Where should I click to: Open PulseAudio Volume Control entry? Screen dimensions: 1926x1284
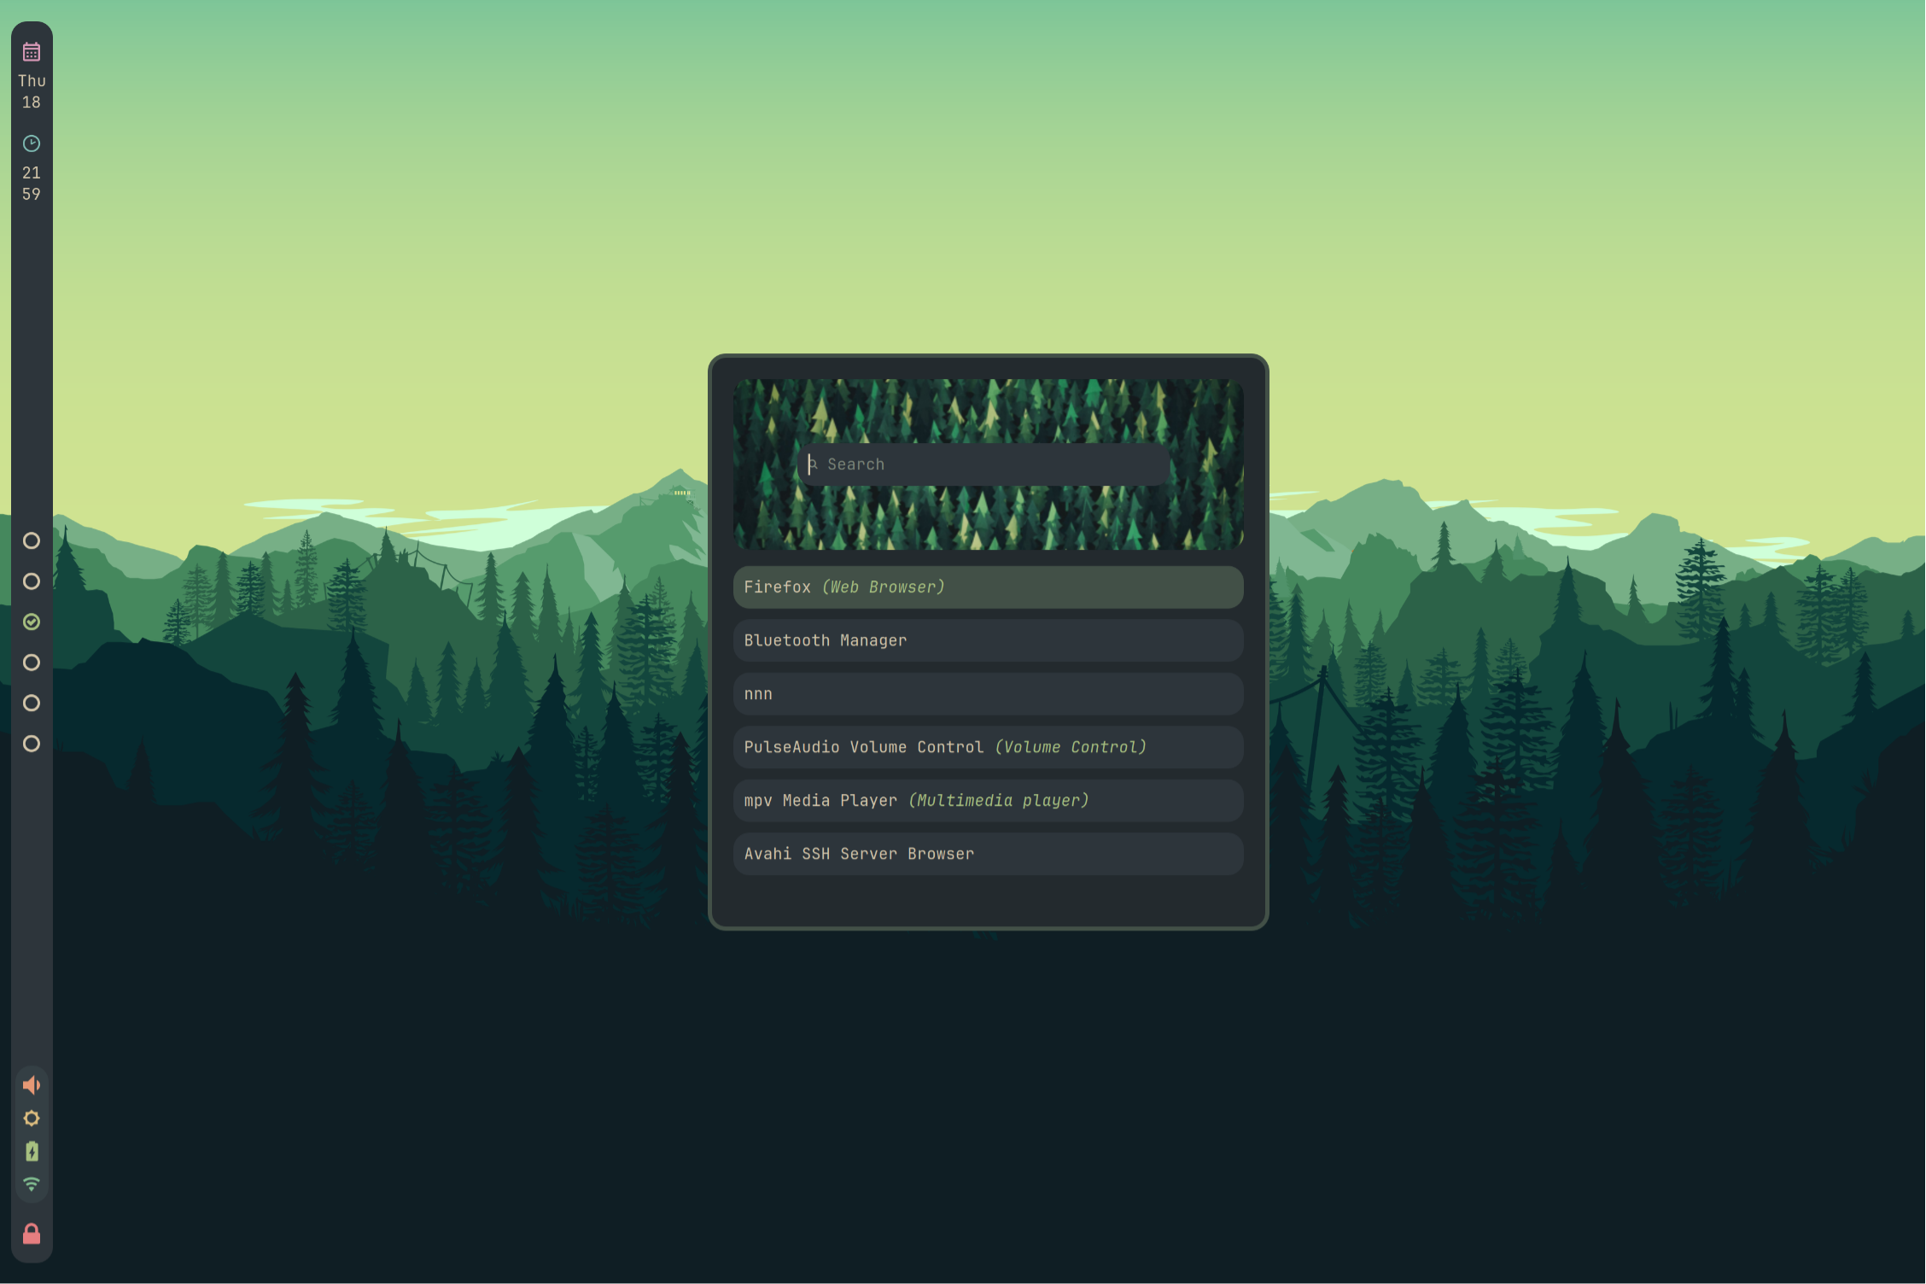pos(988,747)
